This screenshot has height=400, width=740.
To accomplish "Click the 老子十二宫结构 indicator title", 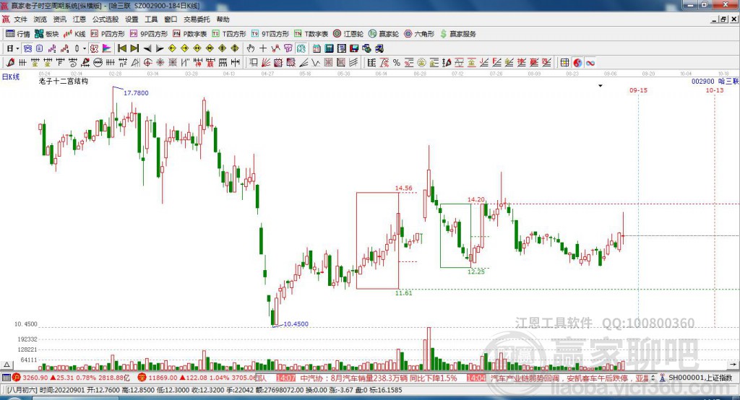I will coord(64,81).
